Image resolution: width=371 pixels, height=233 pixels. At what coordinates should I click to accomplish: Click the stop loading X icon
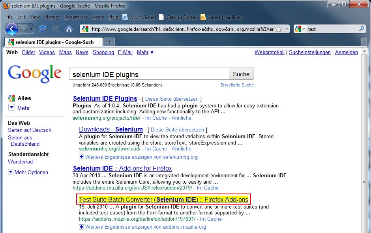point(56,29)
